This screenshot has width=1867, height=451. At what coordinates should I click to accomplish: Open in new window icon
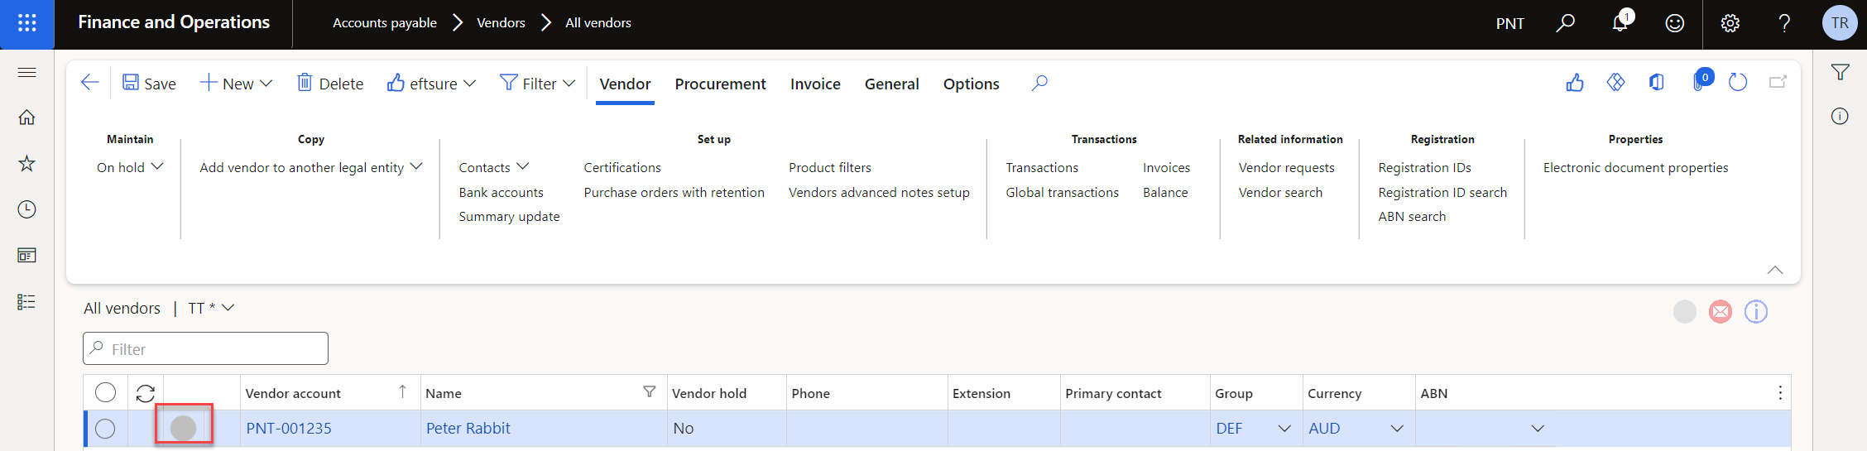click(x=1778, y=83)
